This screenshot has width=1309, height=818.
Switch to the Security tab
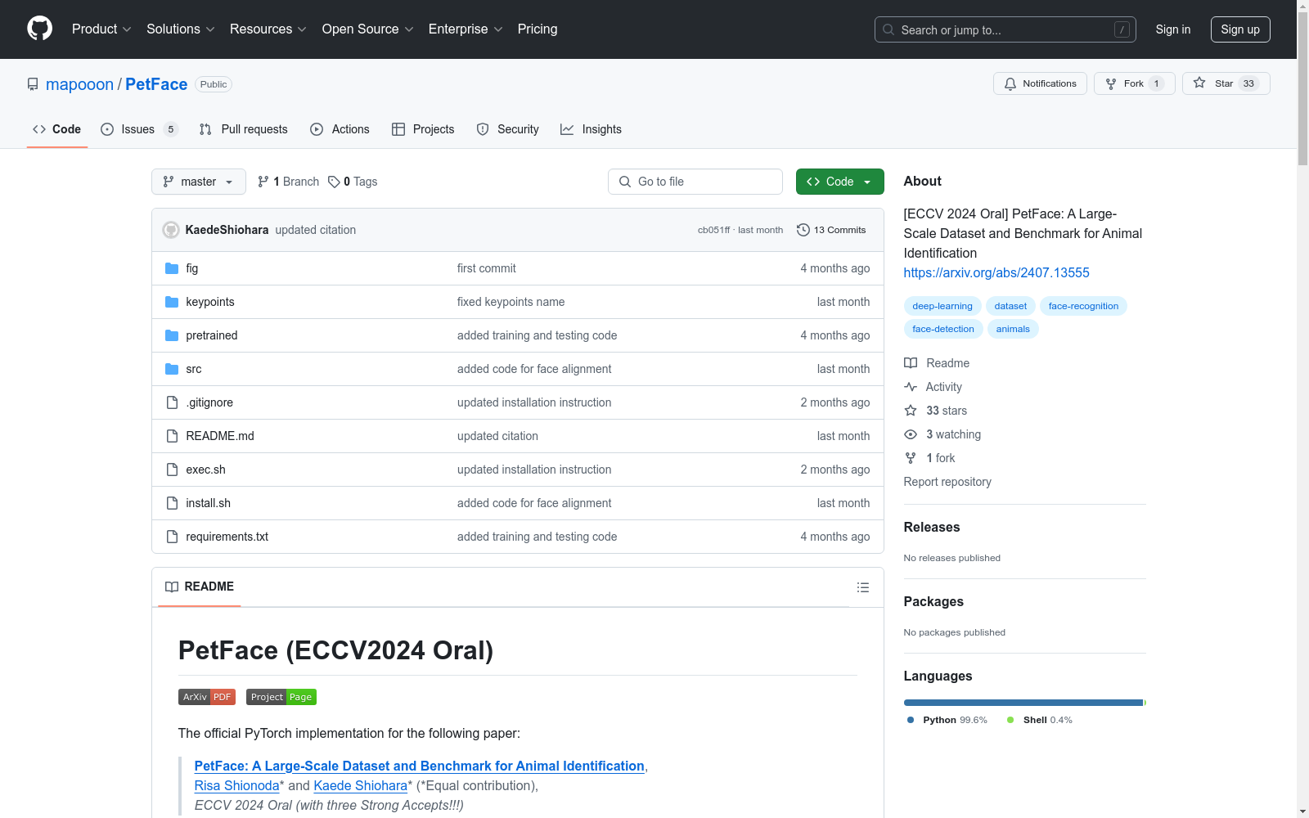pyautogui.click(x=507, y=129)
